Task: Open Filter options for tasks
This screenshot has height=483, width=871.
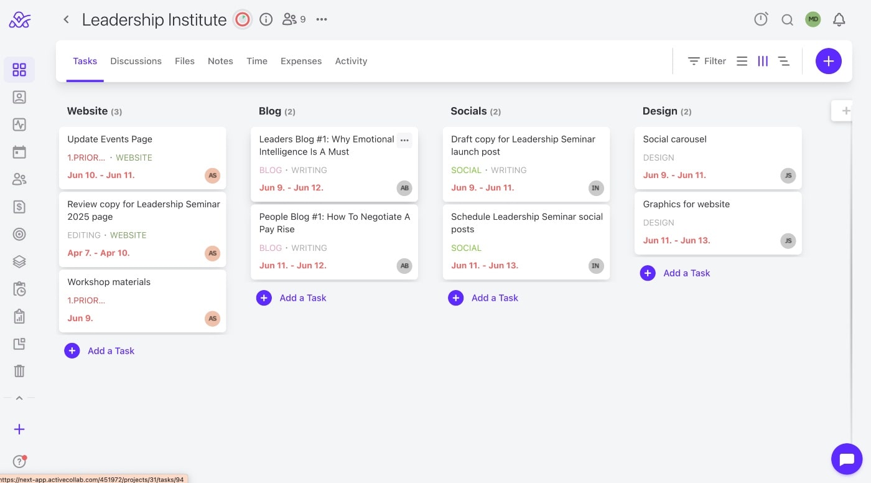Action: [707, 61]
